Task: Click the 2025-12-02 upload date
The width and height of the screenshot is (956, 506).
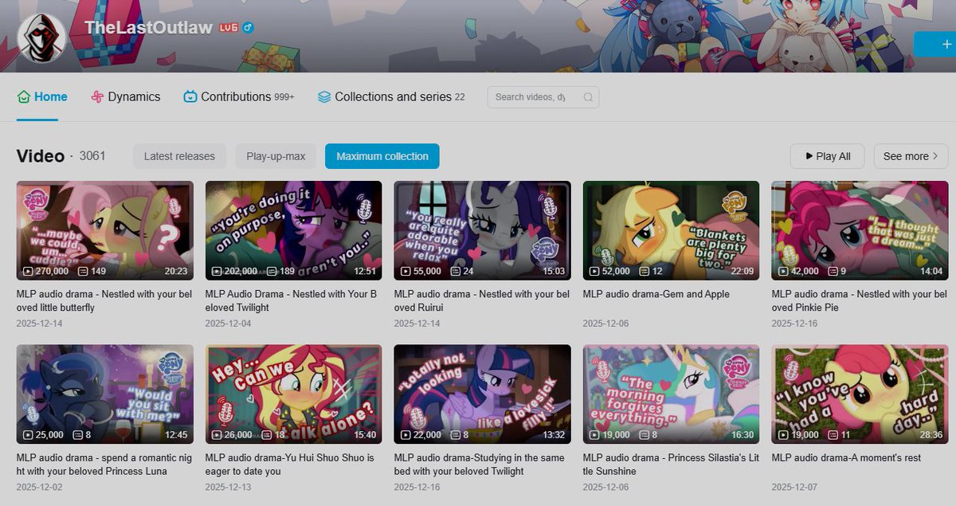Action: click(x=39, y=487)
